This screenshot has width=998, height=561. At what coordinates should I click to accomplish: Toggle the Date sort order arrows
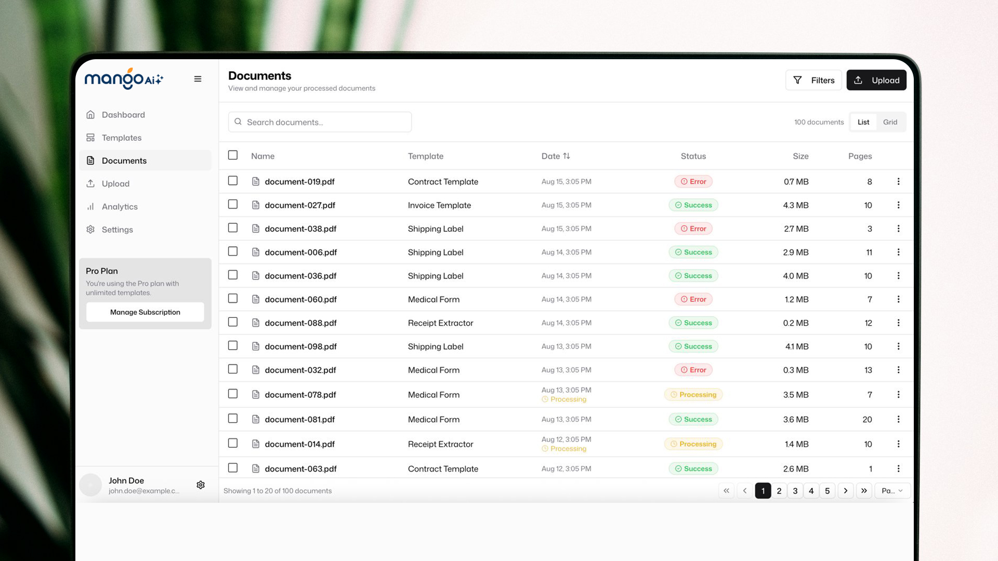567,156
